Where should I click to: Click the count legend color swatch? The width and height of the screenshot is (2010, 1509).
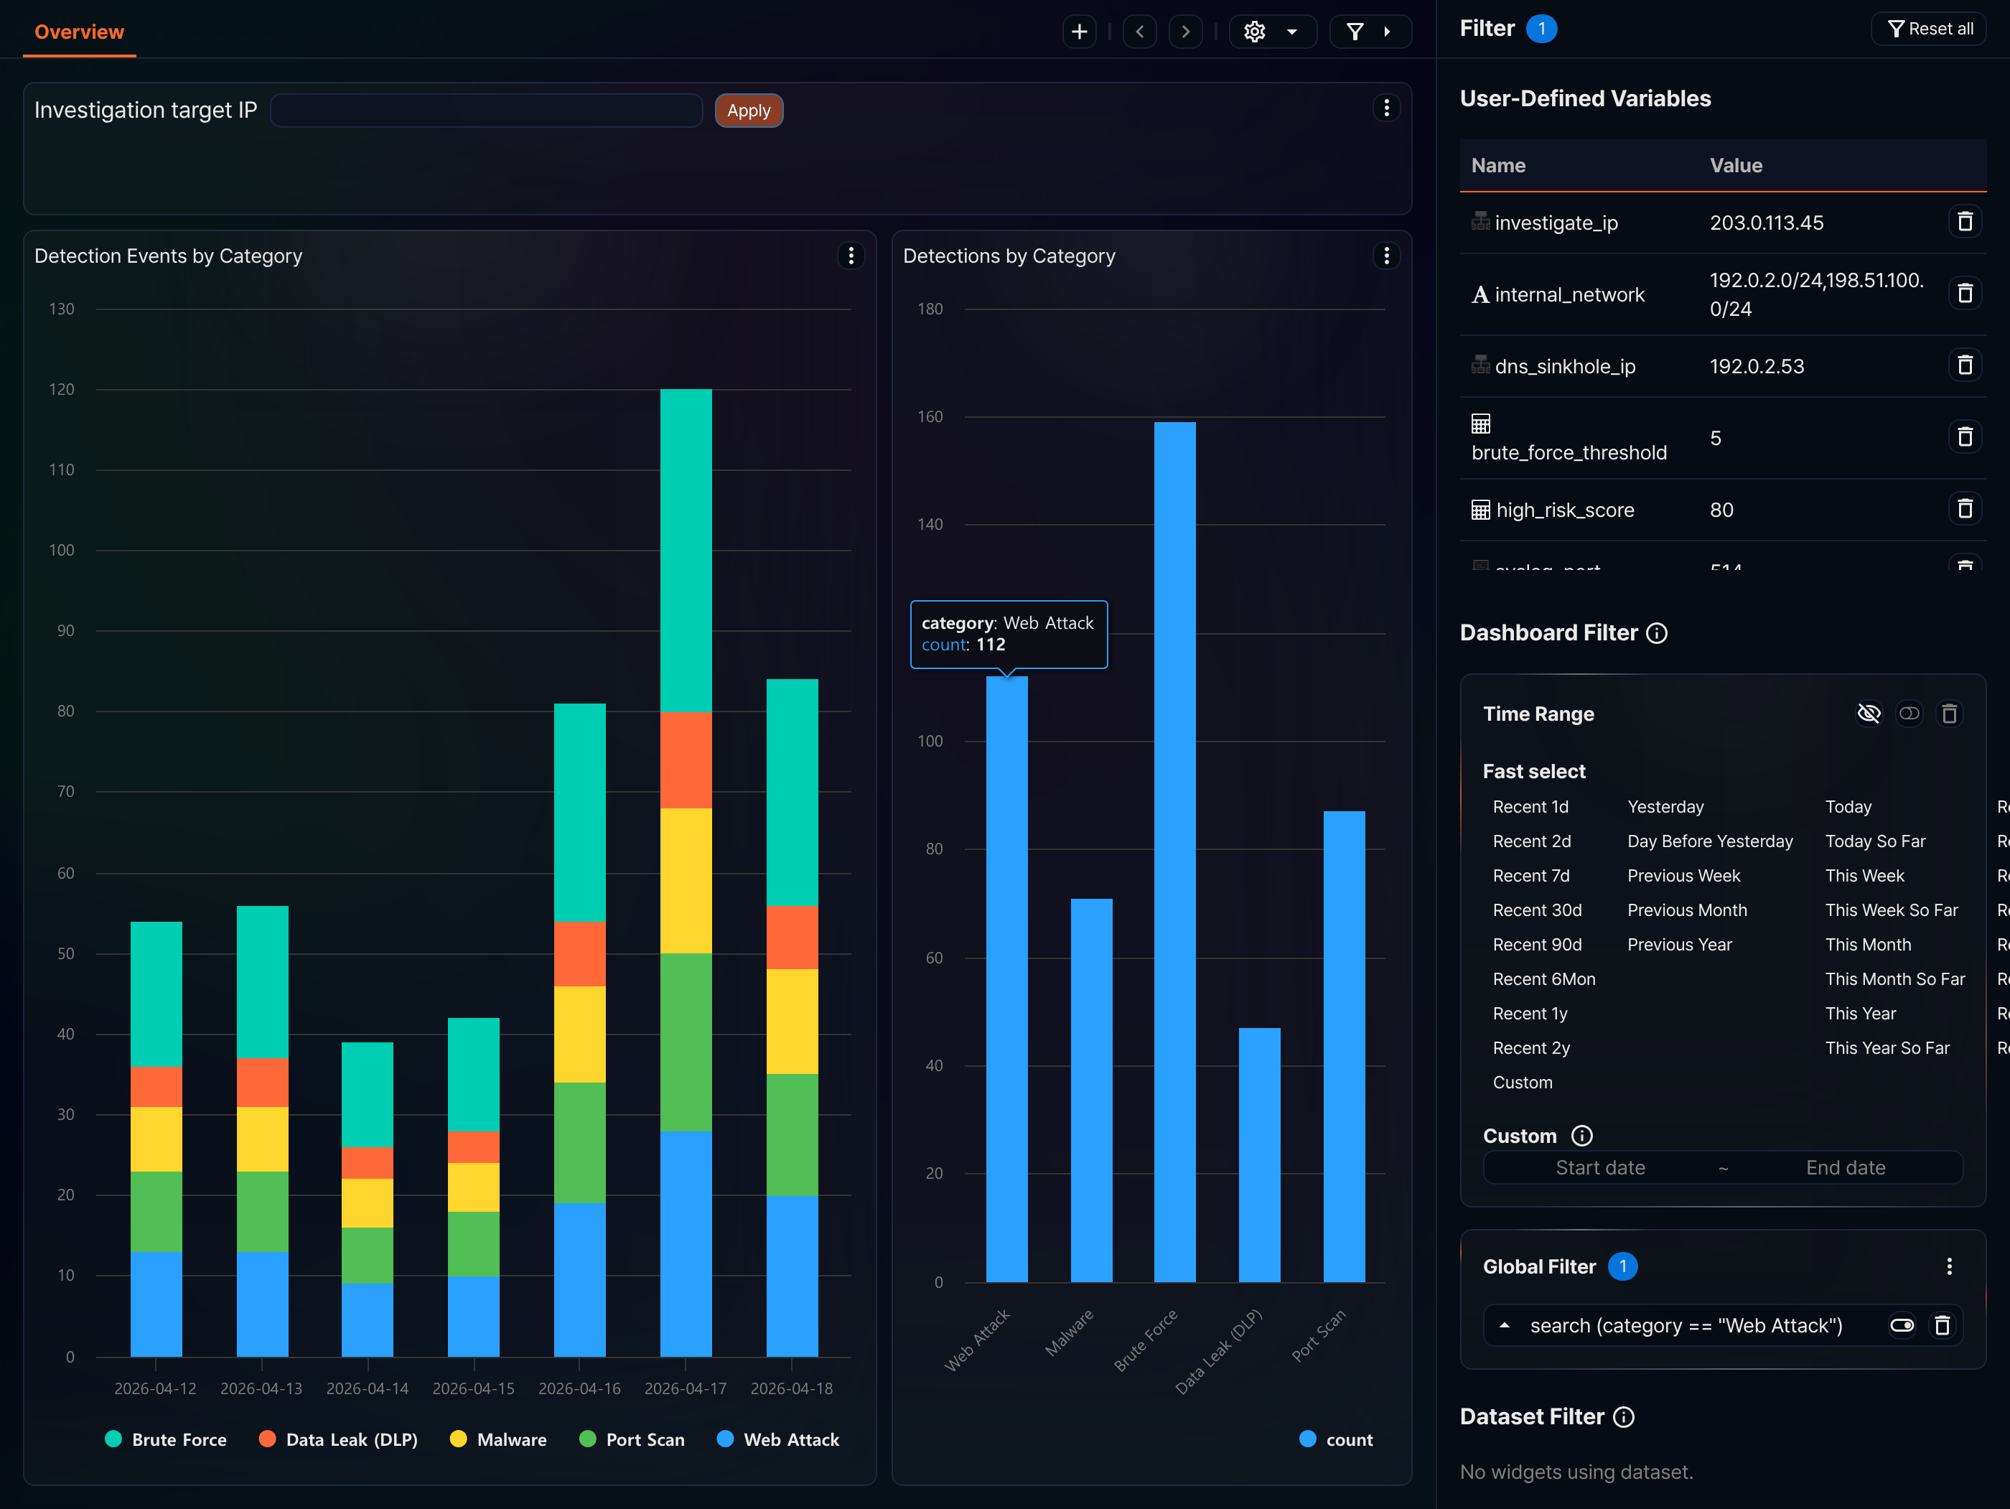(x=1308, y=1439)
